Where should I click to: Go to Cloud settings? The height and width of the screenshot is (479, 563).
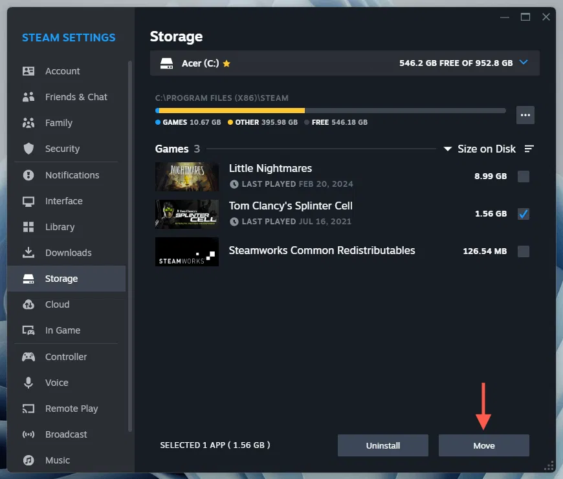(67, 304)
